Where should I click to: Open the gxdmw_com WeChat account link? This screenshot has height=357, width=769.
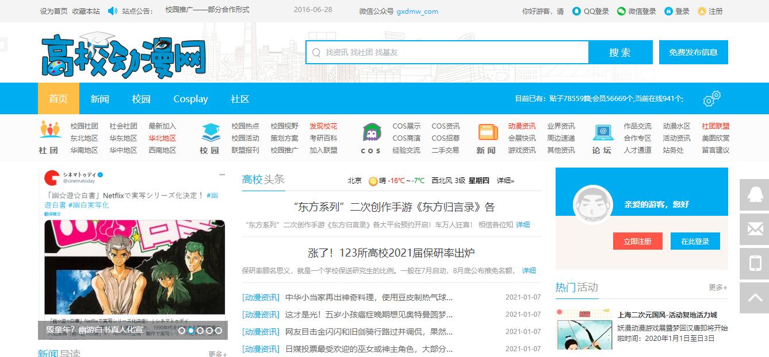coord(418,11)
